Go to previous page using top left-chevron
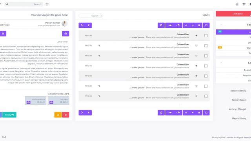251x141 pixels. point(89,25)
